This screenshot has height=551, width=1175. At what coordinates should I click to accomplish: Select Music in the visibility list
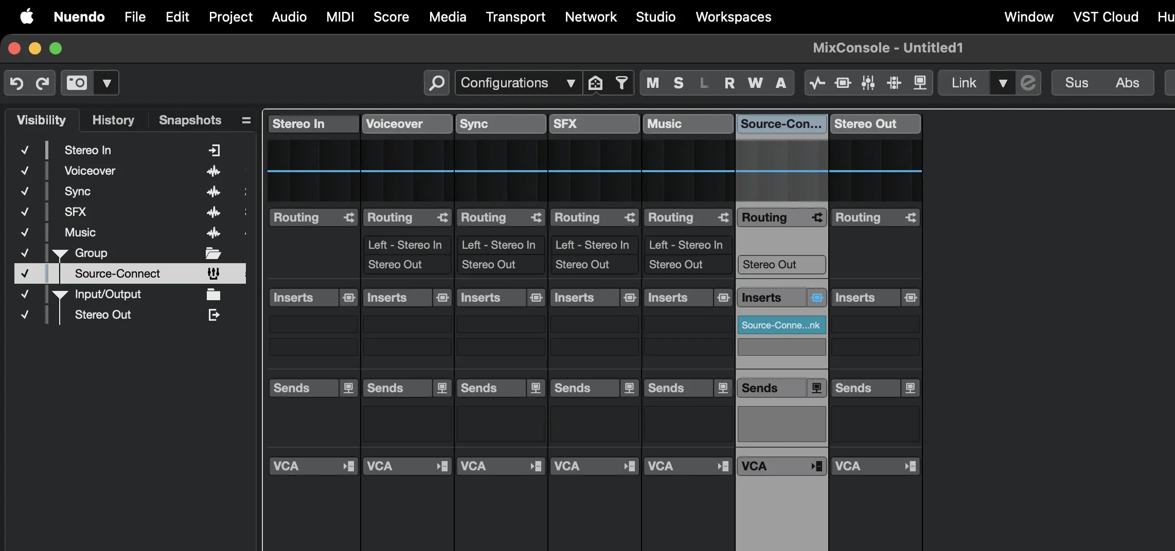click(131, 232)
